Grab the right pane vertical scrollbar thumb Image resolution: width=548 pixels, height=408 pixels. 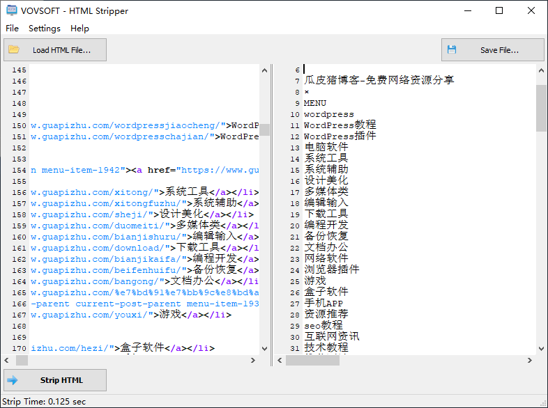[541, 108]
